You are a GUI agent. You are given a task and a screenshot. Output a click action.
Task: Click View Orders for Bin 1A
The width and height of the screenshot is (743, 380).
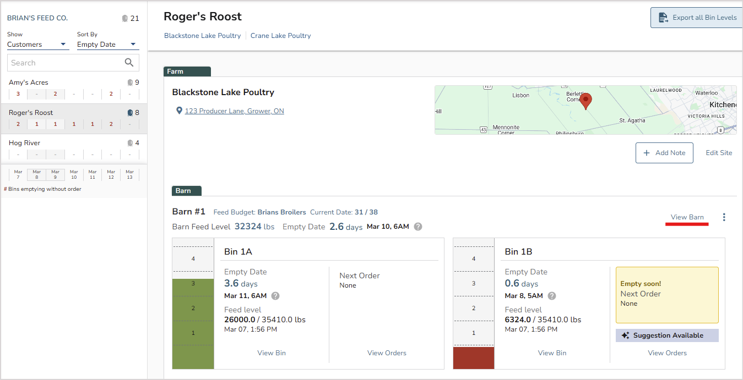[387, 353]
